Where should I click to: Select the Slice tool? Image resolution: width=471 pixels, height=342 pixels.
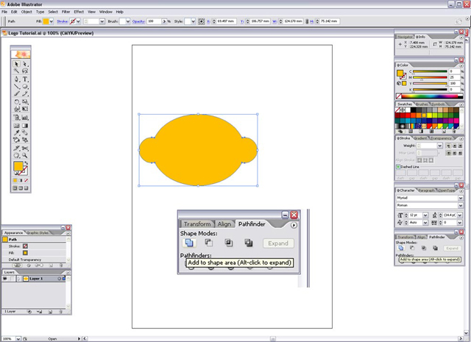16,149
